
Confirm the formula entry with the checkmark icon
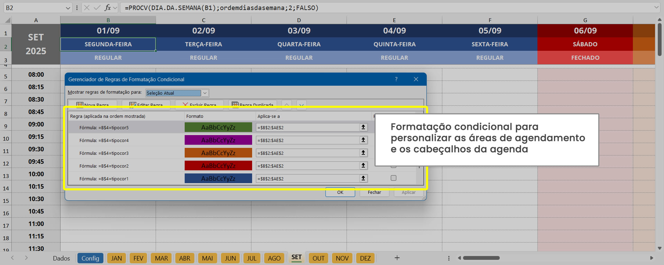click(x=97, y=8)
